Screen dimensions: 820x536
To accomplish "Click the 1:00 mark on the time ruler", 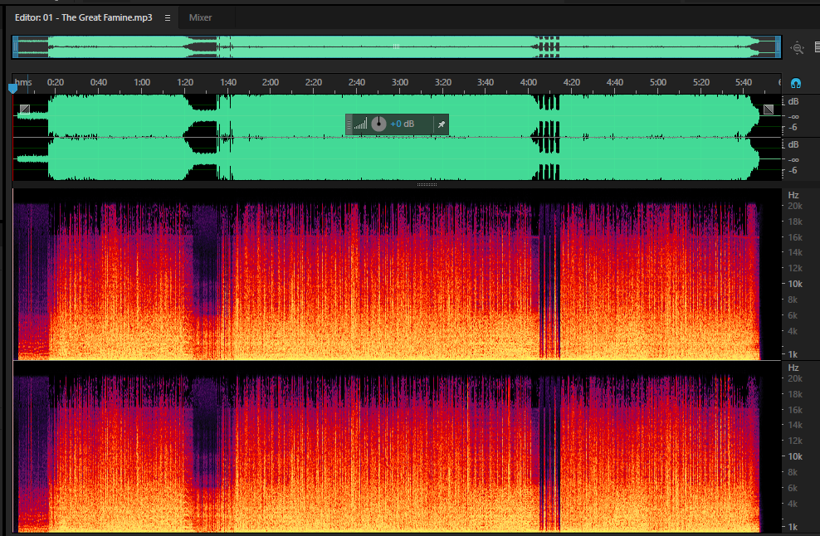I will [x=142, y=82].
